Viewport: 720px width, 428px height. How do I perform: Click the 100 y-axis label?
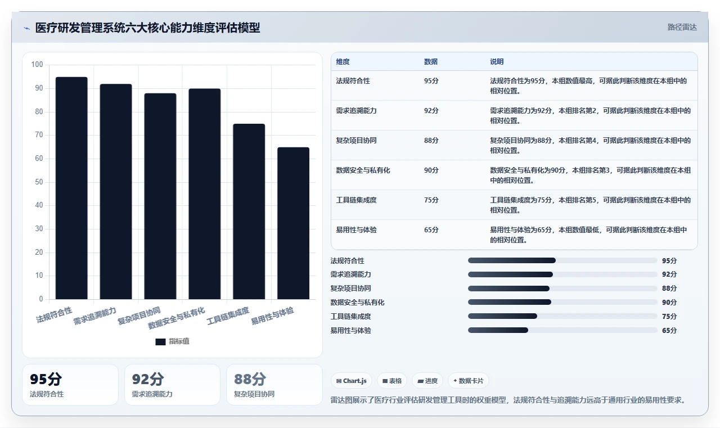tap(37, 65)
